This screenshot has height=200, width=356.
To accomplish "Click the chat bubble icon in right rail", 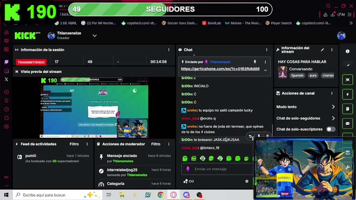I will [x=347, y=124].
